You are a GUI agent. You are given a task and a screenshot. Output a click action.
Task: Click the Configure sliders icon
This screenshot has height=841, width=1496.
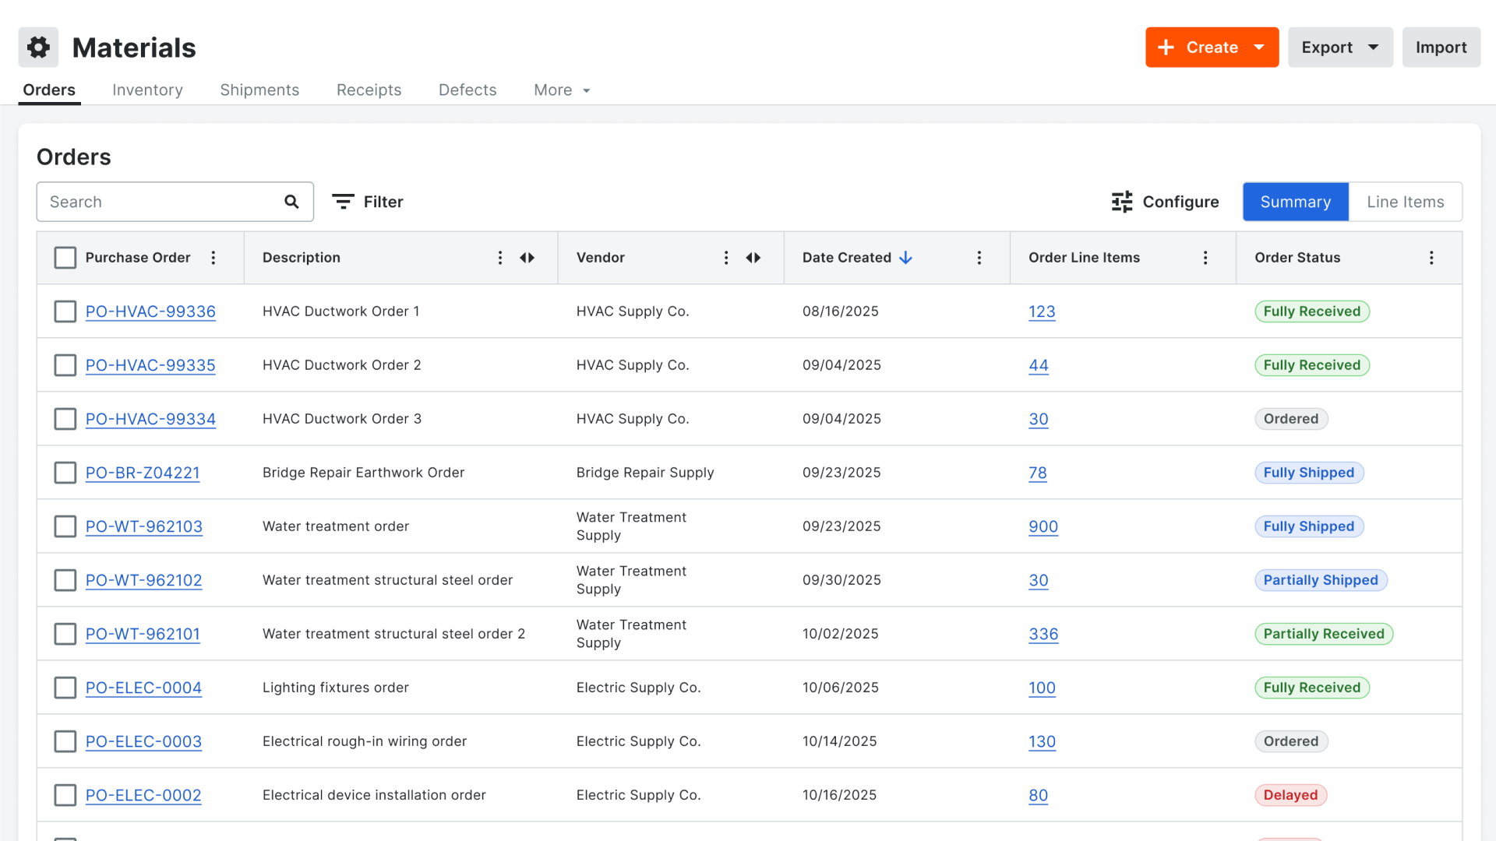pos(1122,202)
